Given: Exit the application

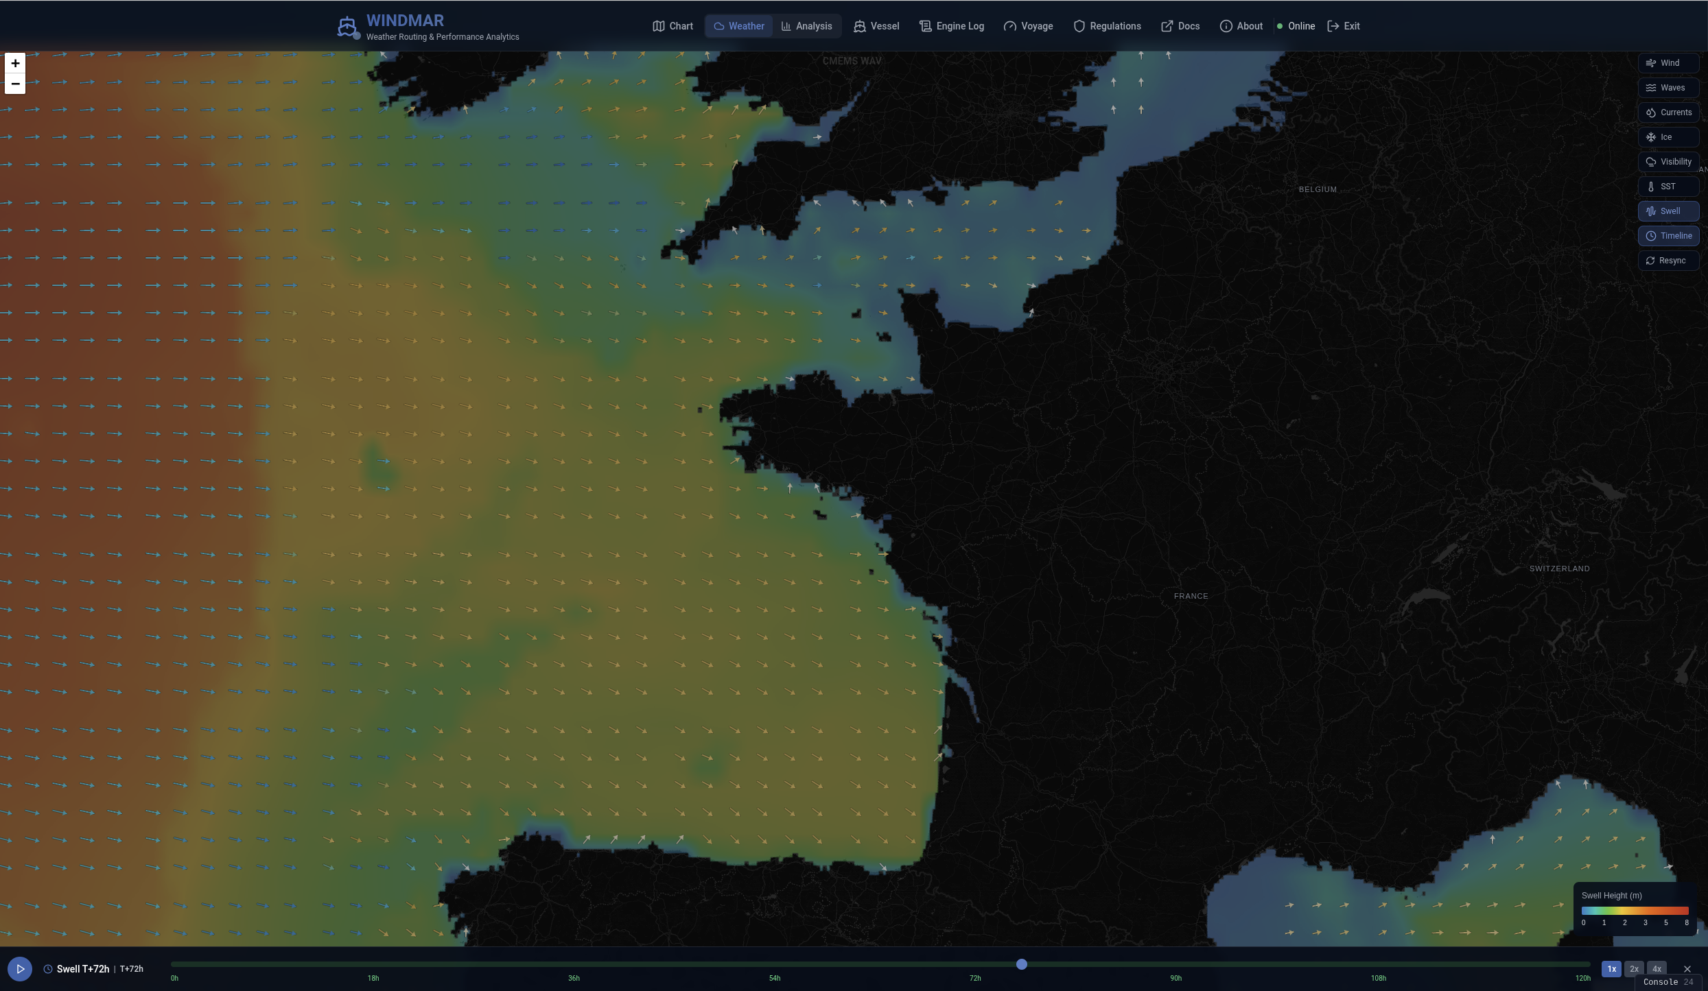Looking at the screenshot, I should coord(1343,26).
